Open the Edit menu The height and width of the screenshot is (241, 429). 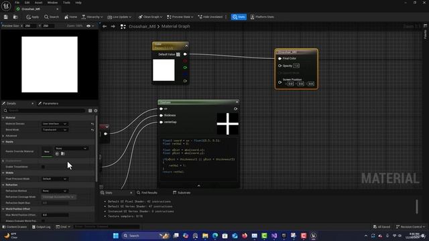point(27,3)
